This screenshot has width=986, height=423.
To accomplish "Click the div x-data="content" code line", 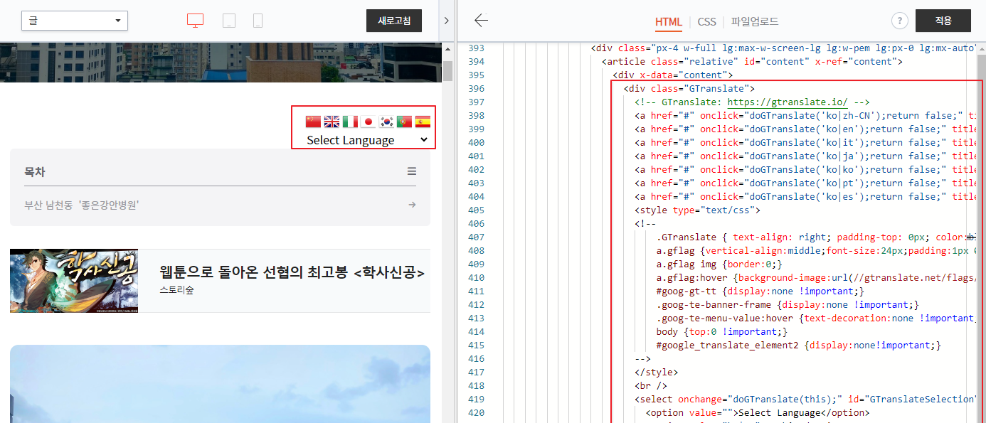I will (x=672, y=75).
